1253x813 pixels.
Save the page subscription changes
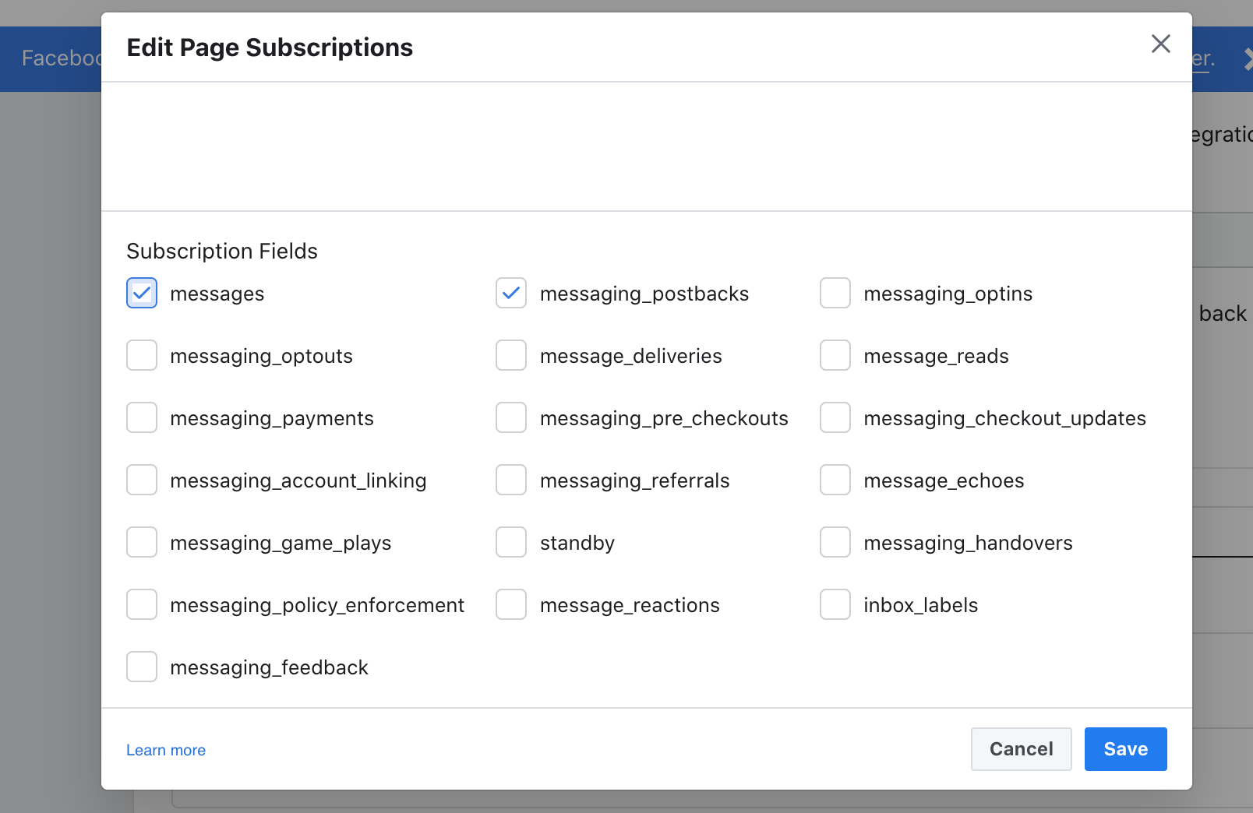pyautogui.click(x=1125, y=749)
